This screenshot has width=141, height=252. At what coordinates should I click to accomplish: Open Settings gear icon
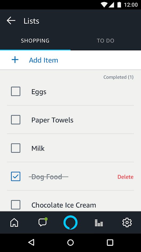click(x=127, y=223)
